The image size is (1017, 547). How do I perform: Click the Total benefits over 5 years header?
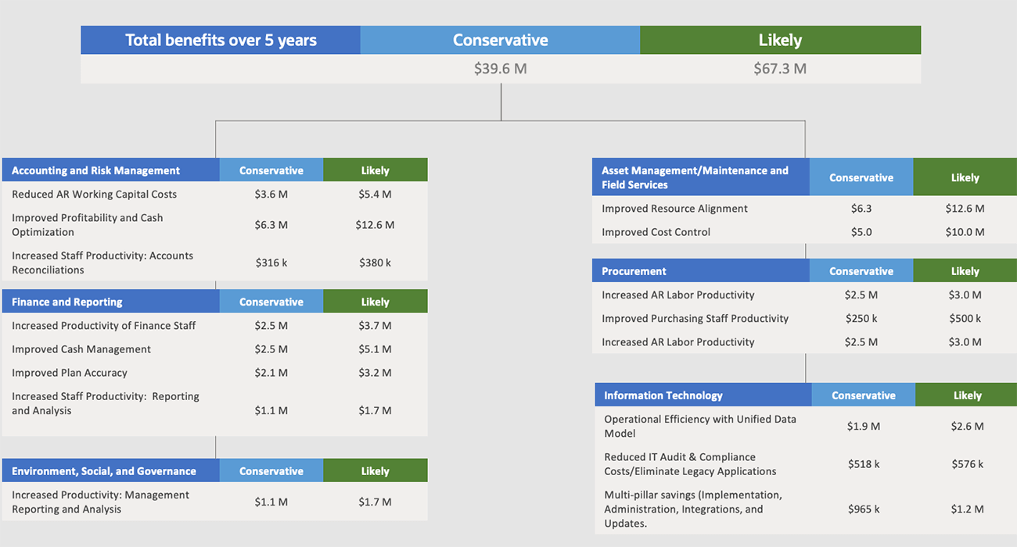point(221,41)
